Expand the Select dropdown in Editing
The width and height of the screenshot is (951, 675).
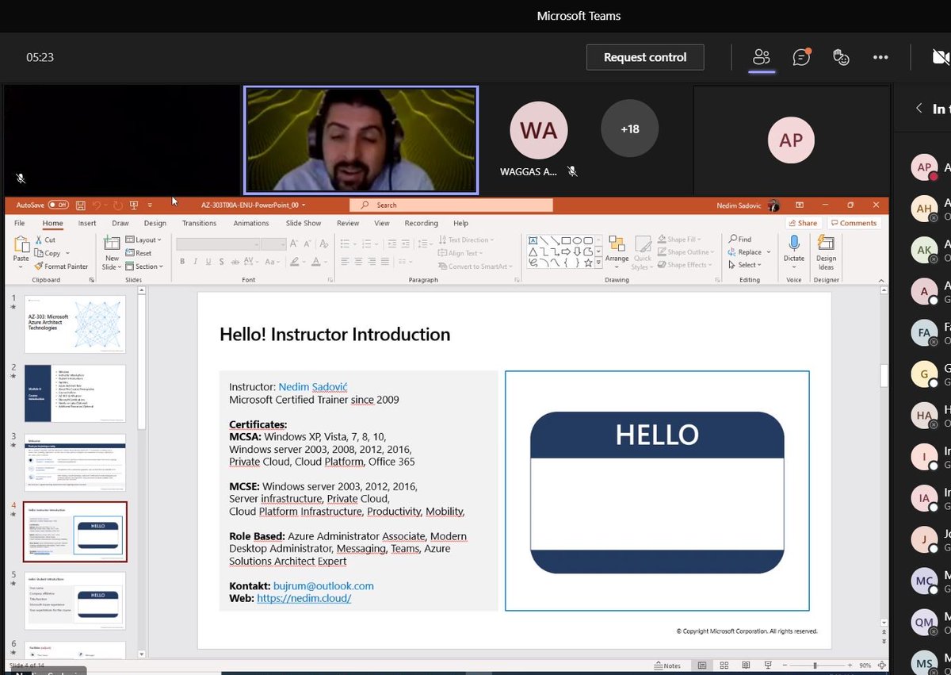click(745, 265)
